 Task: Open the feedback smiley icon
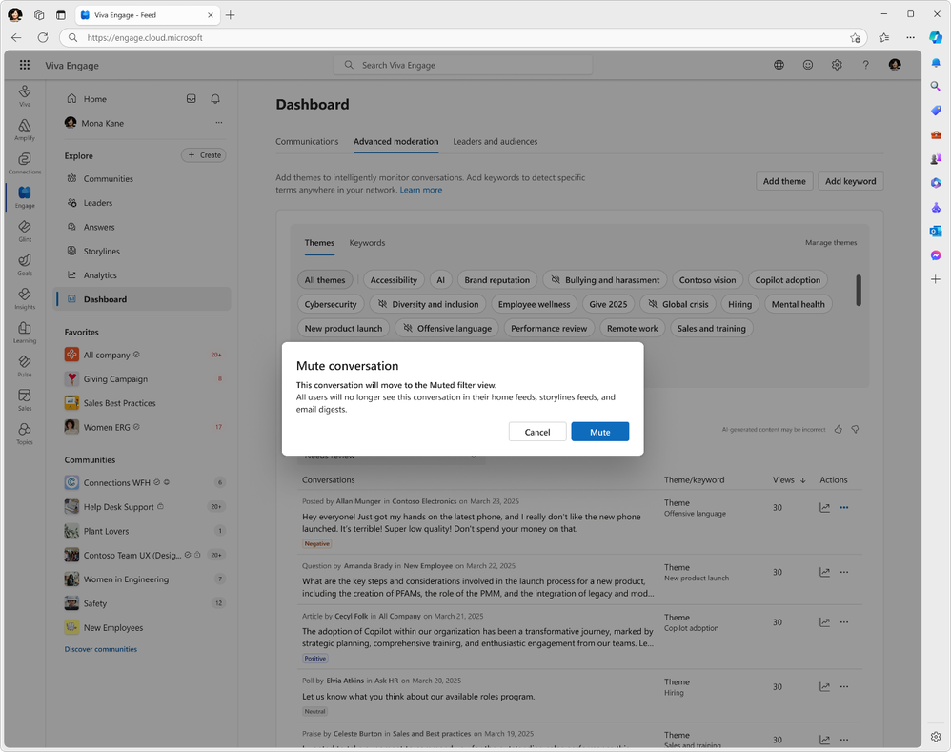(x=808, y=65)
